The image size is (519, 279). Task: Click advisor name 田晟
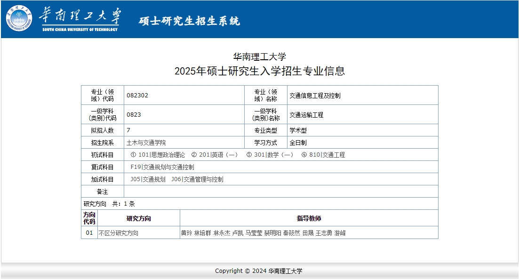[308, 233]
